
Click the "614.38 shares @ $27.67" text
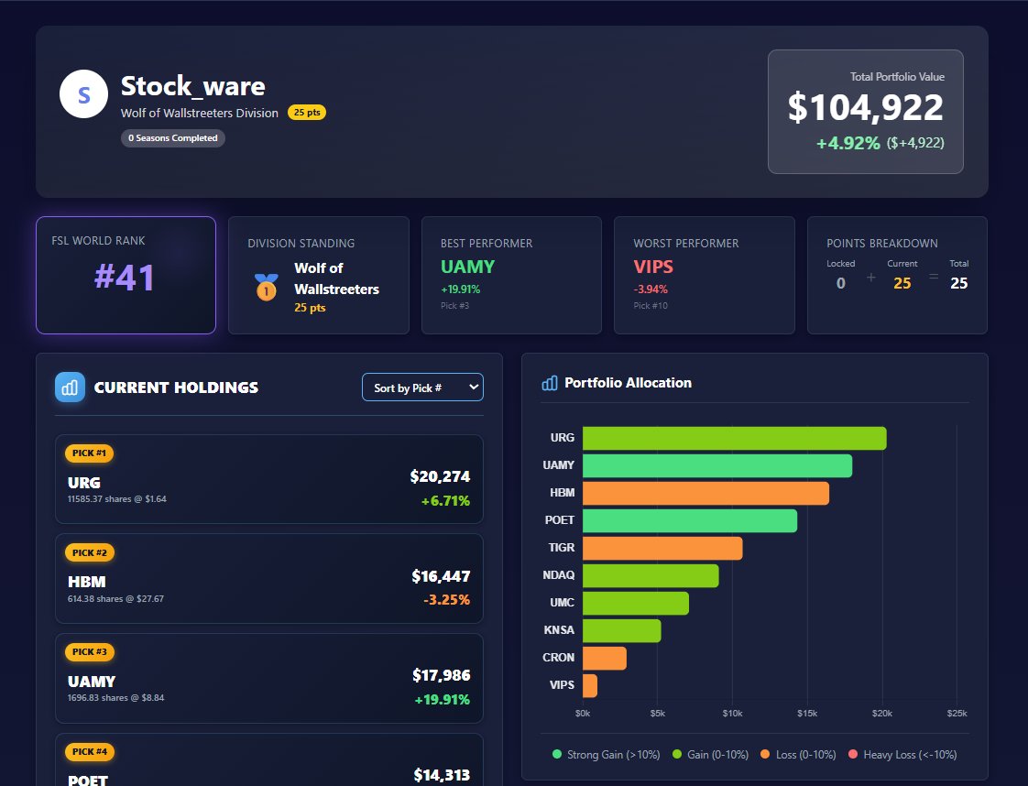click(x=115, y=598)
